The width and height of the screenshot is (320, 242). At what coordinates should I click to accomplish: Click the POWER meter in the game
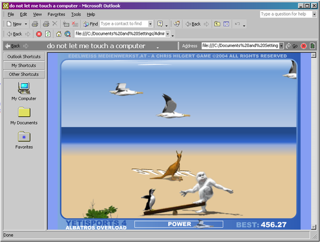[179, 224]
